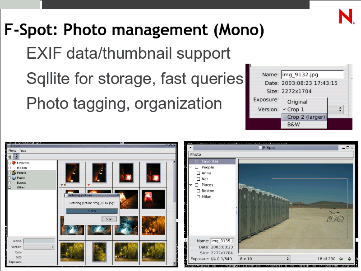This screenshot has height=271, width=361.
Task: Click empty Name field in left window
Action: point(39,241)
